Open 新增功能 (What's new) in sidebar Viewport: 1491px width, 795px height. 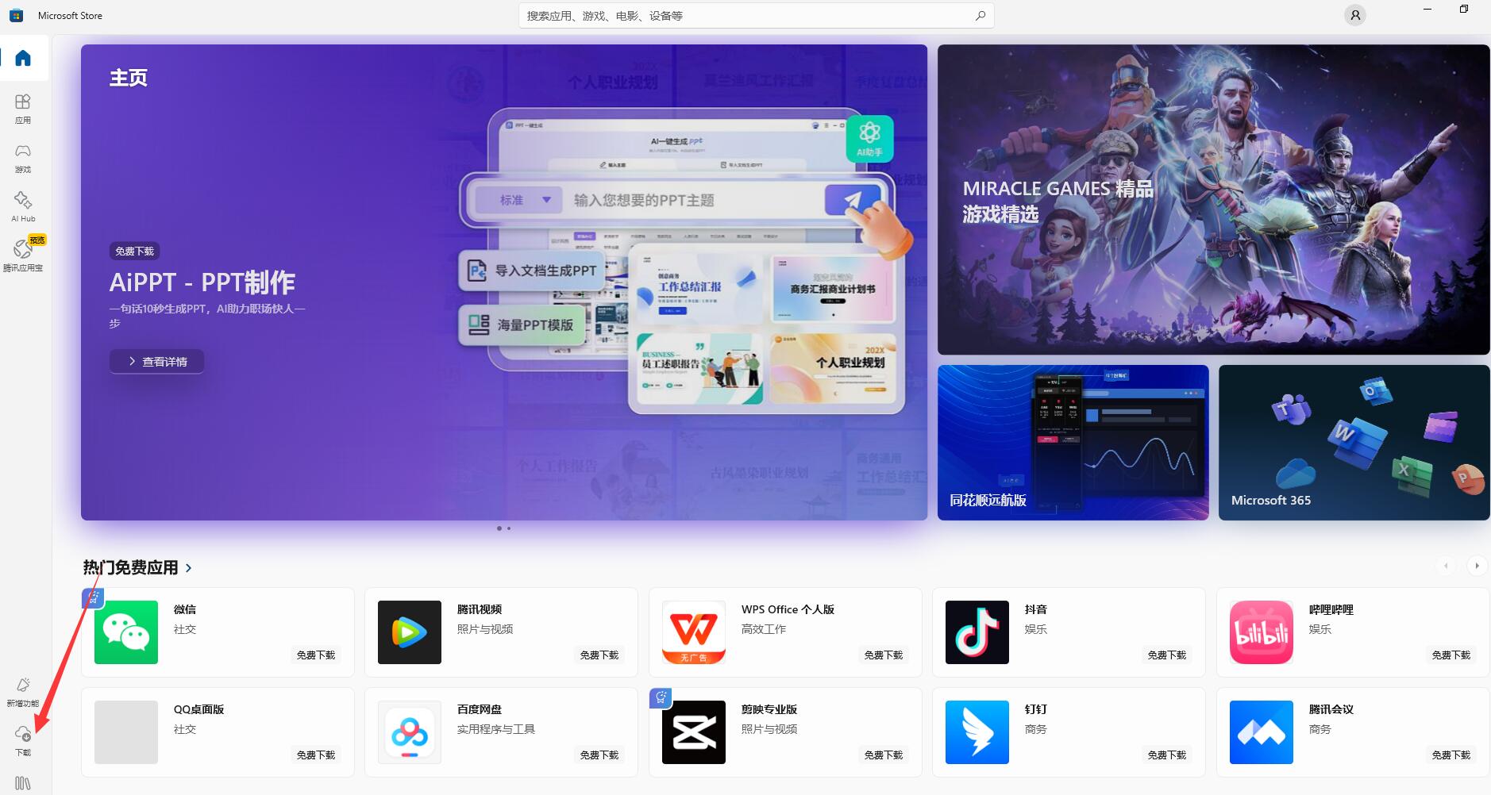click(23, 692)
